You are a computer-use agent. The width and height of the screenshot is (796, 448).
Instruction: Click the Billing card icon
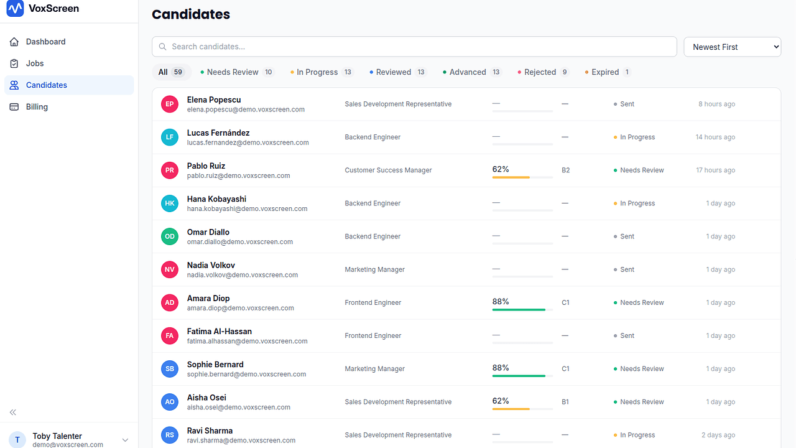click(14, 107)
